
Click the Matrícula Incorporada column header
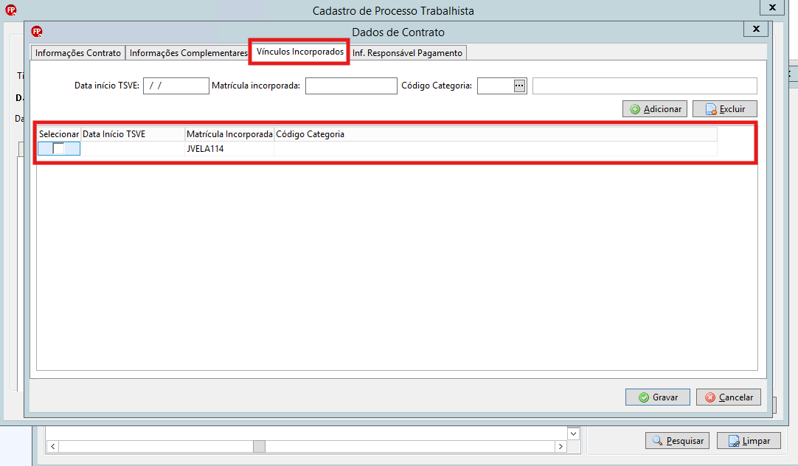(229, 133)
